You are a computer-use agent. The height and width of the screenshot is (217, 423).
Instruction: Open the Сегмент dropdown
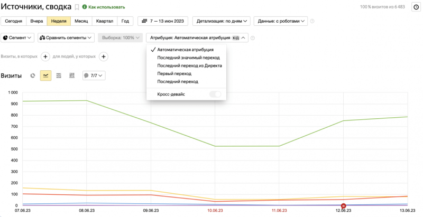18,38
